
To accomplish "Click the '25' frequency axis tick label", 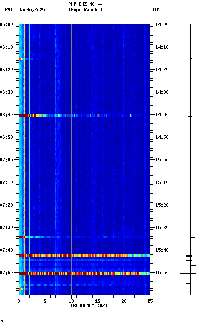I will point(150,301).
